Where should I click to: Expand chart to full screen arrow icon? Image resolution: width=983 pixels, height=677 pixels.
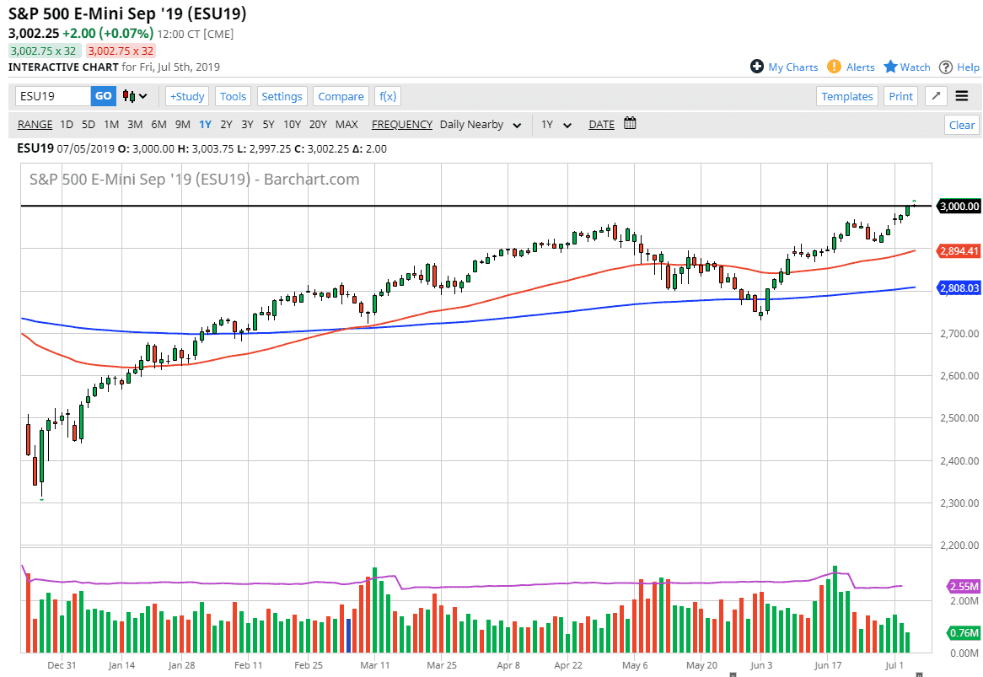[936, 96]
